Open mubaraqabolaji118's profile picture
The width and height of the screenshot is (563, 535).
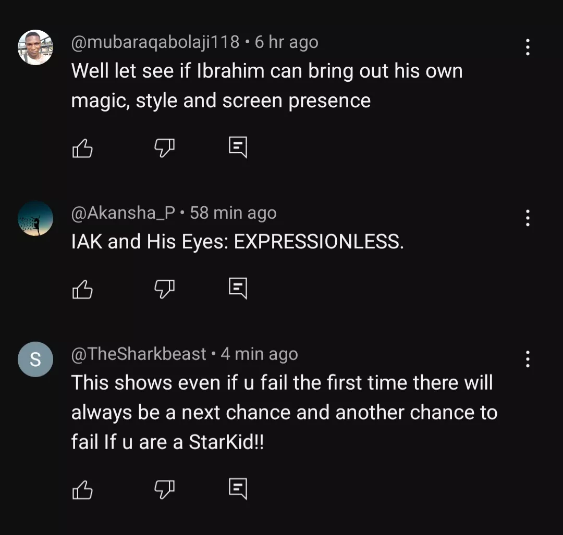click(35, 47)
